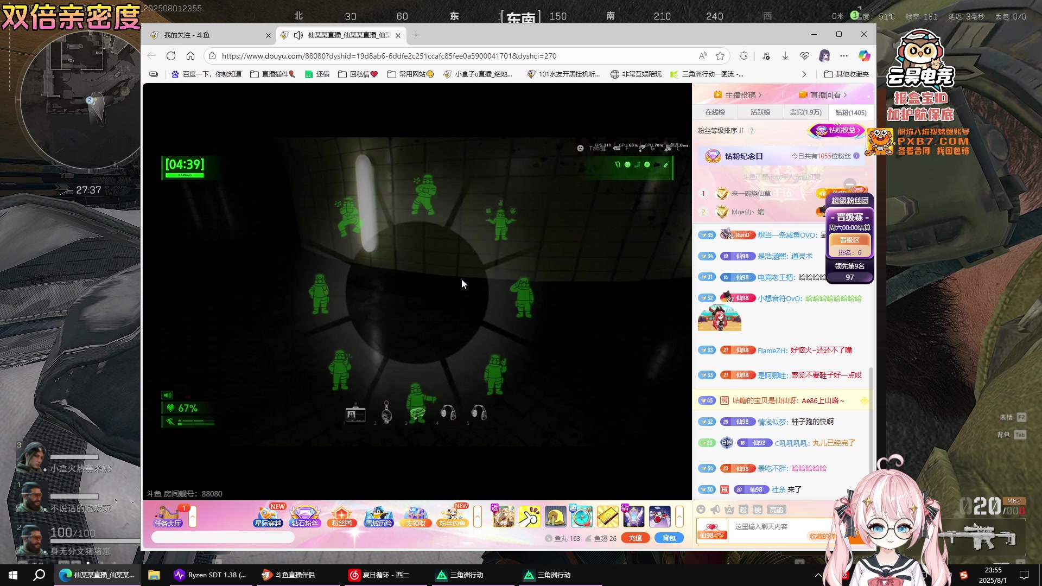Select the 钻粉(1405) tab
This screenshot has height=586, width=1042.
coord(851,113)
